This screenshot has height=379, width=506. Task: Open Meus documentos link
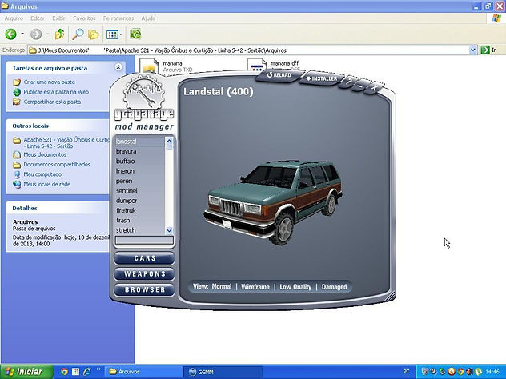45,154
